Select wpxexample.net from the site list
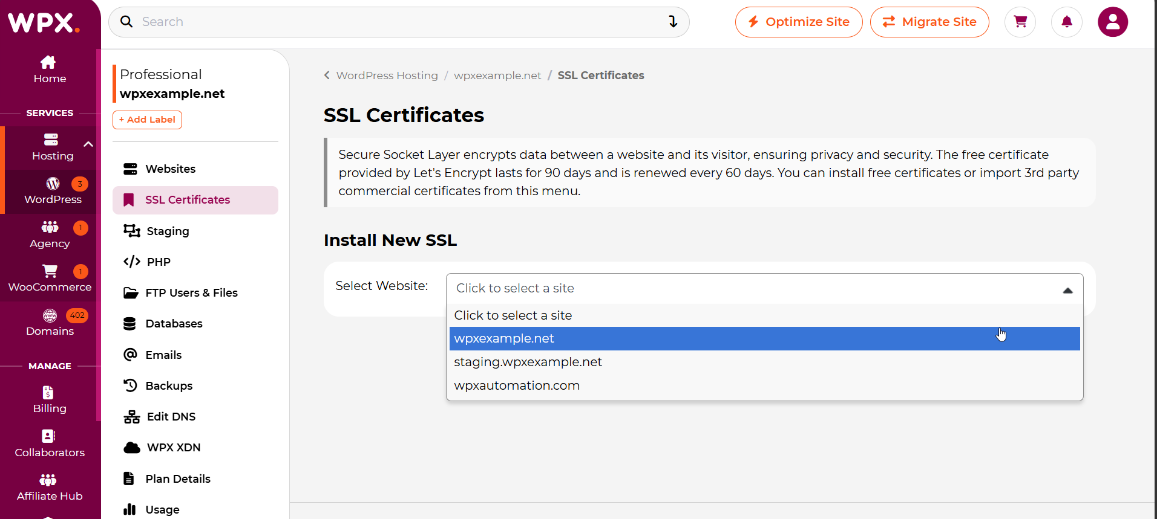This screenshot has width=1157, height=519. pyautogui.click(x=764, y=339)
